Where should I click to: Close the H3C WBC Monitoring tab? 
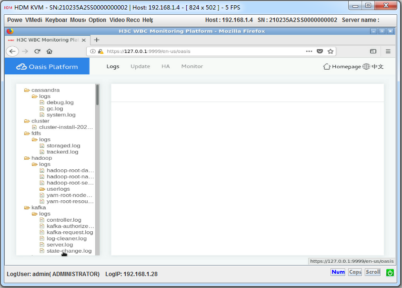(x=83, y=40)
